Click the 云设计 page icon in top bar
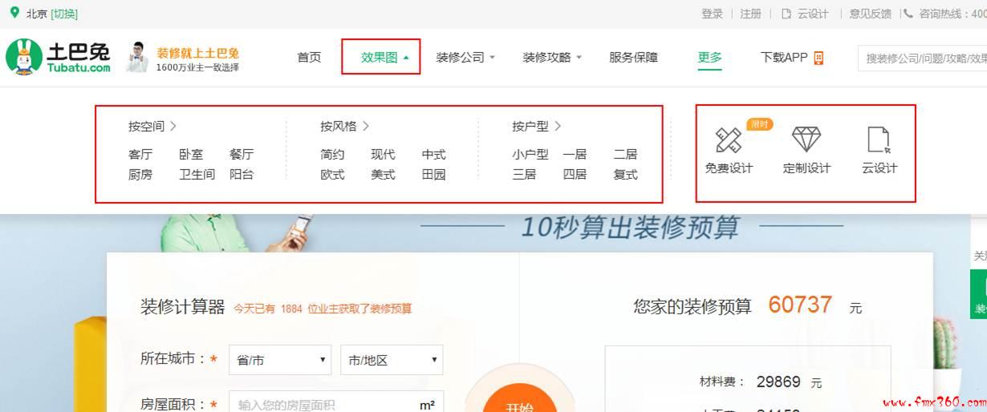The height and width of the screenshot is (412, 987). click(786, 14)
